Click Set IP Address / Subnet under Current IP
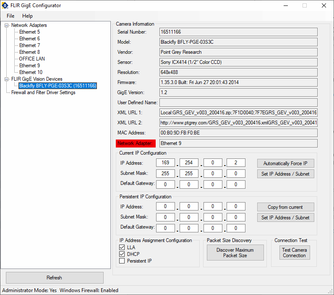This screenshot has width=334, height=295. [x=285, y=174]
